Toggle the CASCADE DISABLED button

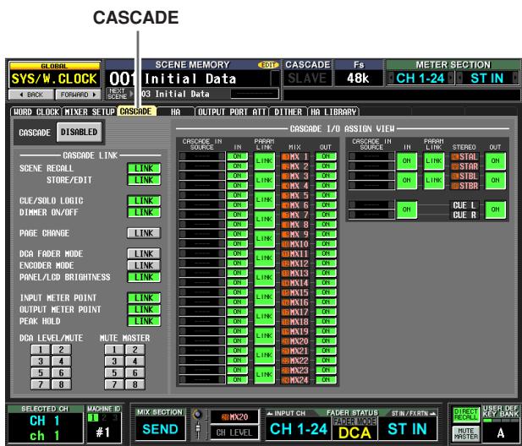click(x=80, y=132)
